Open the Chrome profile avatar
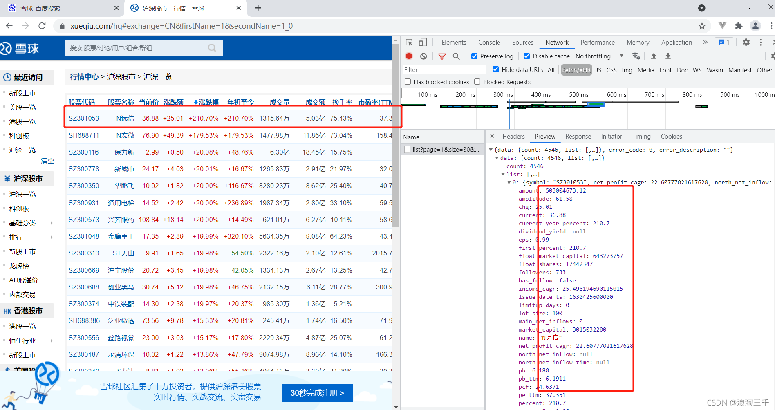The width and height of the screenshot is (775, 410). click(x=755, y=26)
